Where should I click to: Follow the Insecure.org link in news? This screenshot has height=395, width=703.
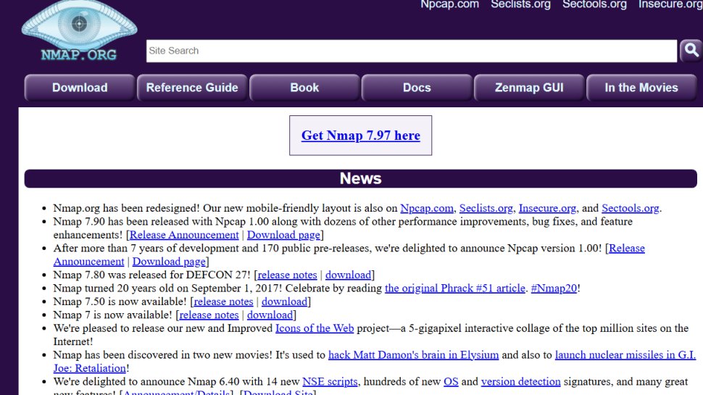pyautogui.click(x=547, y=208)
